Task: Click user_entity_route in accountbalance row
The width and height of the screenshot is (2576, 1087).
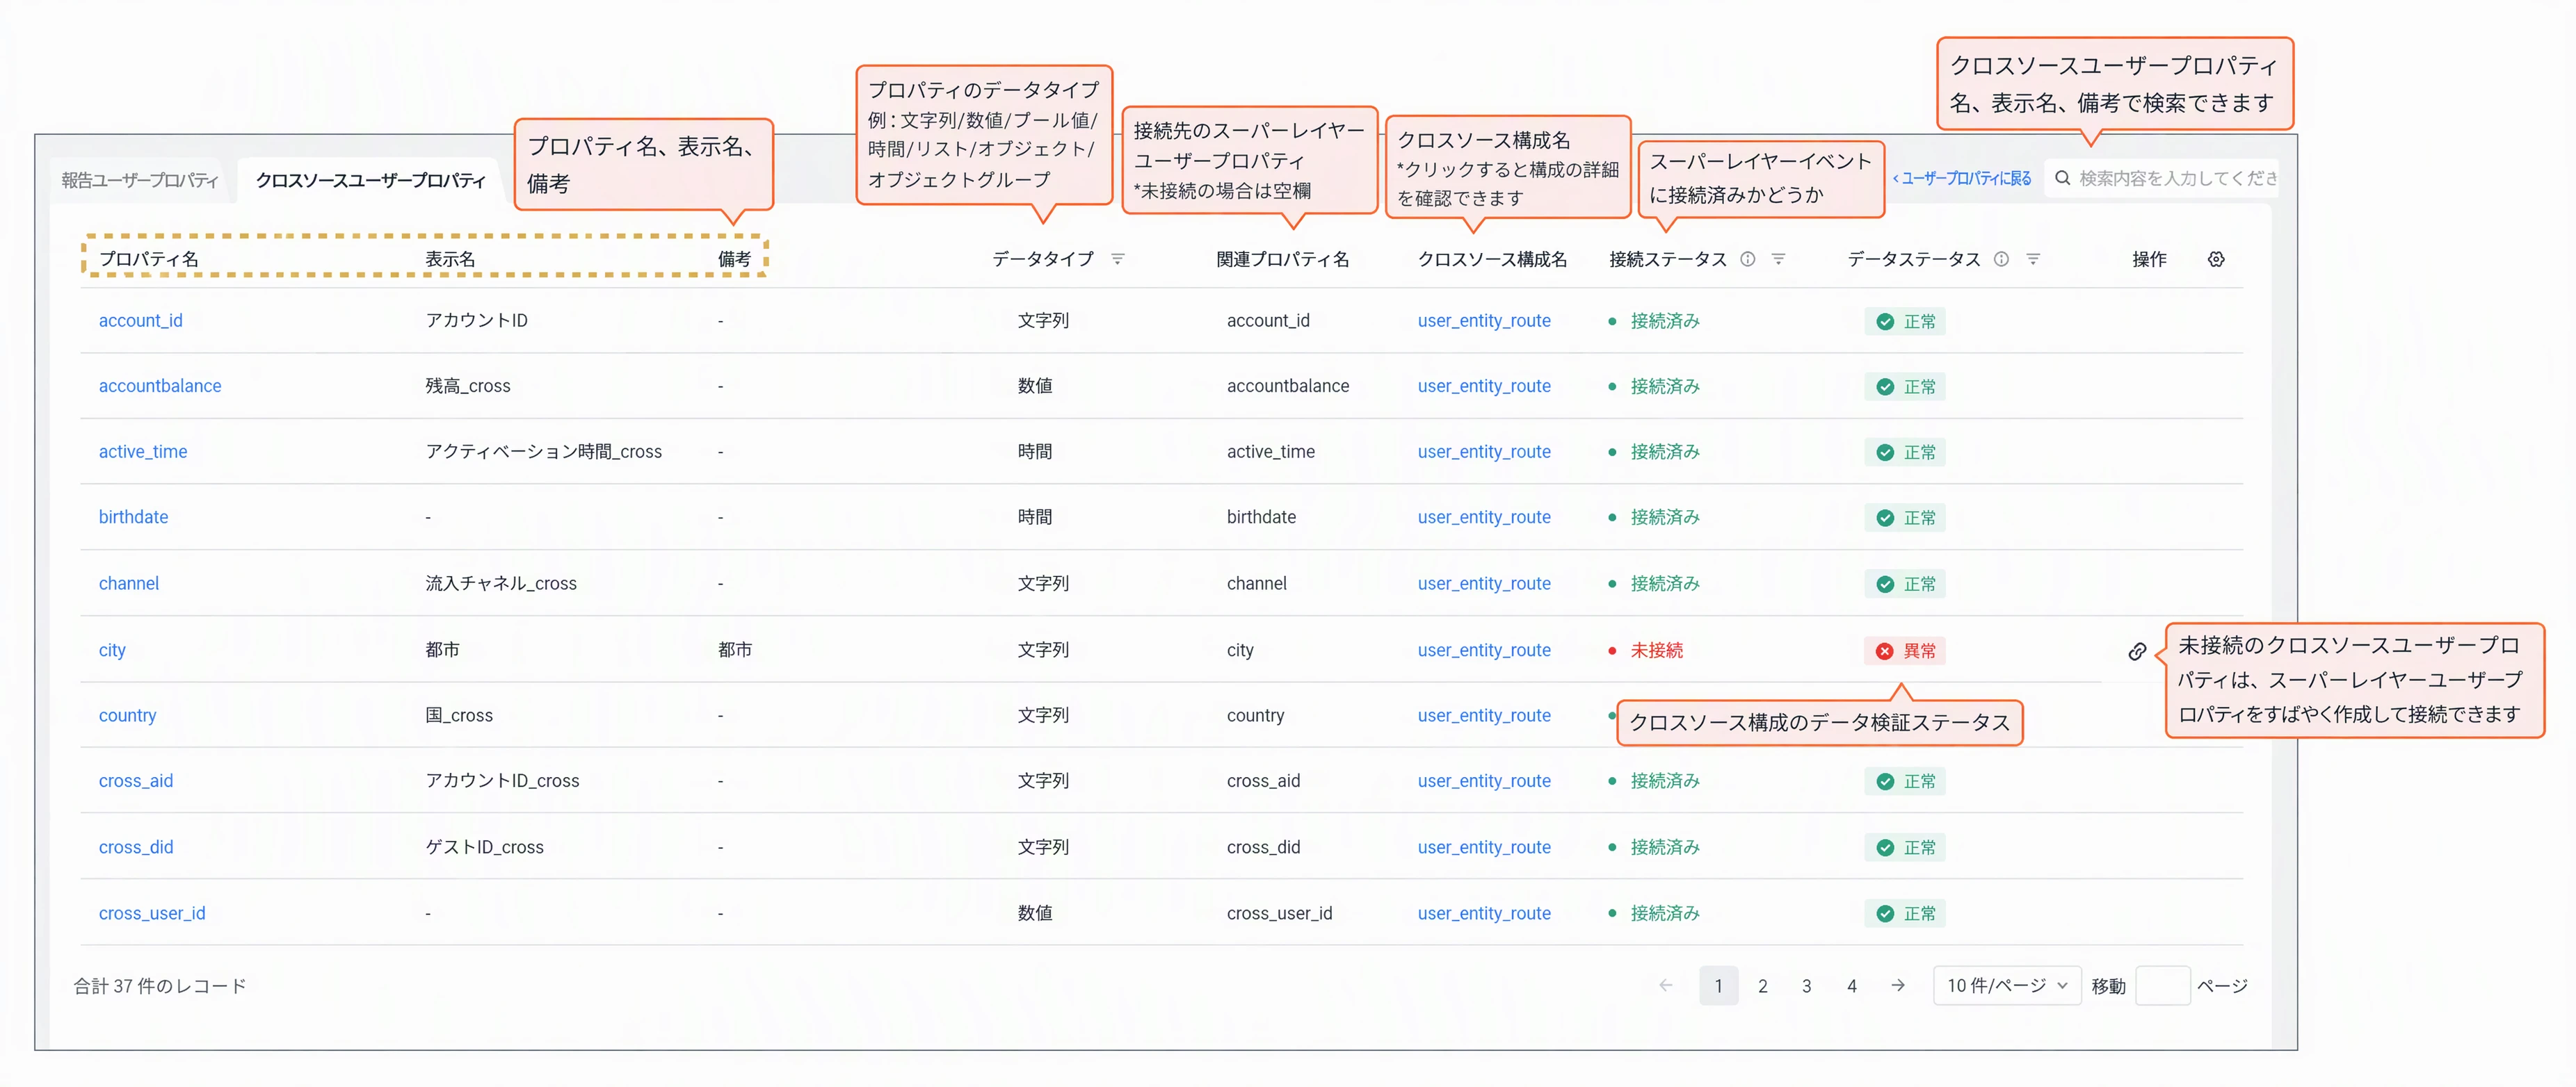Action: (x=1484, y=386)
